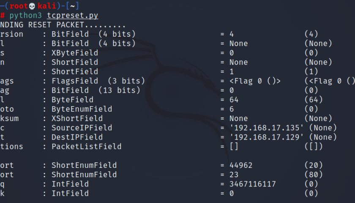This screenshot has height=203, width=355.
Task: Click the XShortField type text
Action: (x=77, y=118)
